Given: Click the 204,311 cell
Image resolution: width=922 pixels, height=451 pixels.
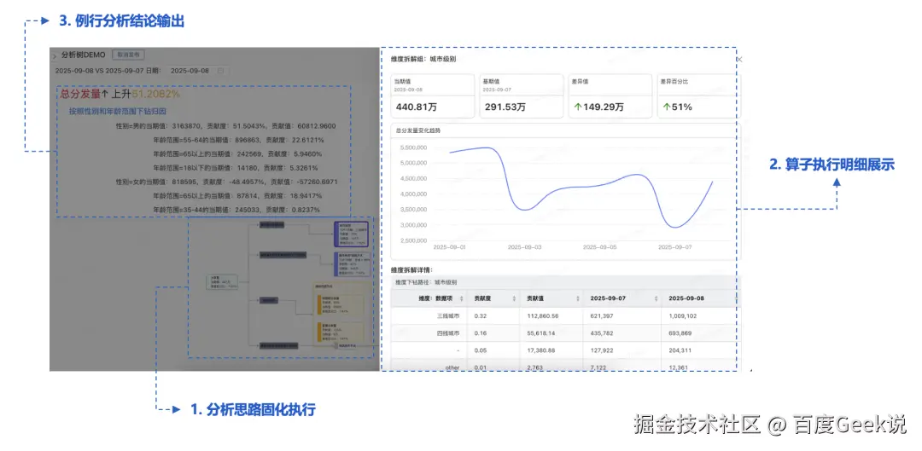Looking at the screenshot, I should tap(680, 350).
